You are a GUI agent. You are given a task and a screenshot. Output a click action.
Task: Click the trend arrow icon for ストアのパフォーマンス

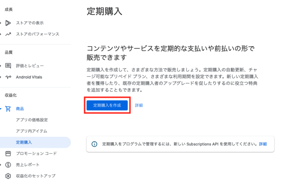coord(8,34)
